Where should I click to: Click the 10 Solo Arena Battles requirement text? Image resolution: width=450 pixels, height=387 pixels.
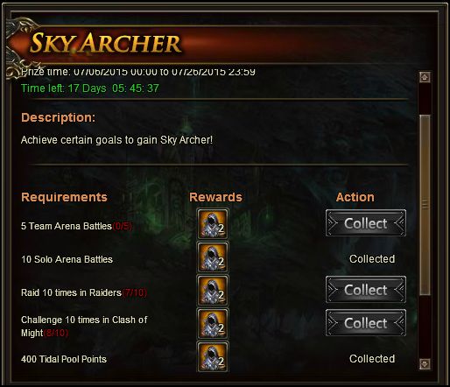click(67, 259)
